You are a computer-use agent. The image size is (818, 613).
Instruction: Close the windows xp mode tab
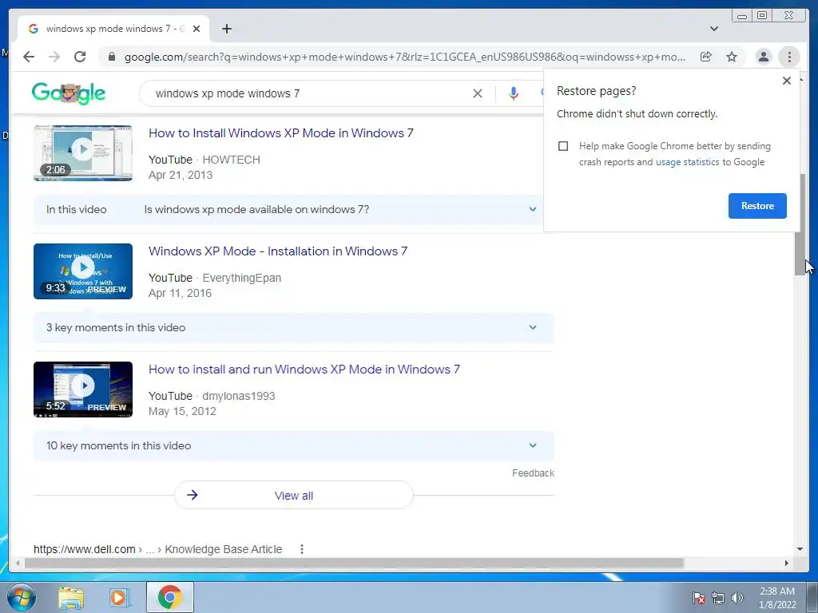tap(197, 29)
